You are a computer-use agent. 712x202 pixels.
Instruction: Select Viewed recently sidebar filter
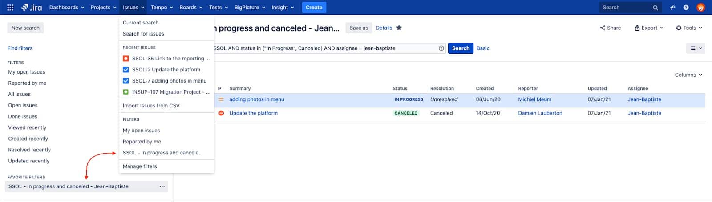pyautogui.click(x=27, y=127)
